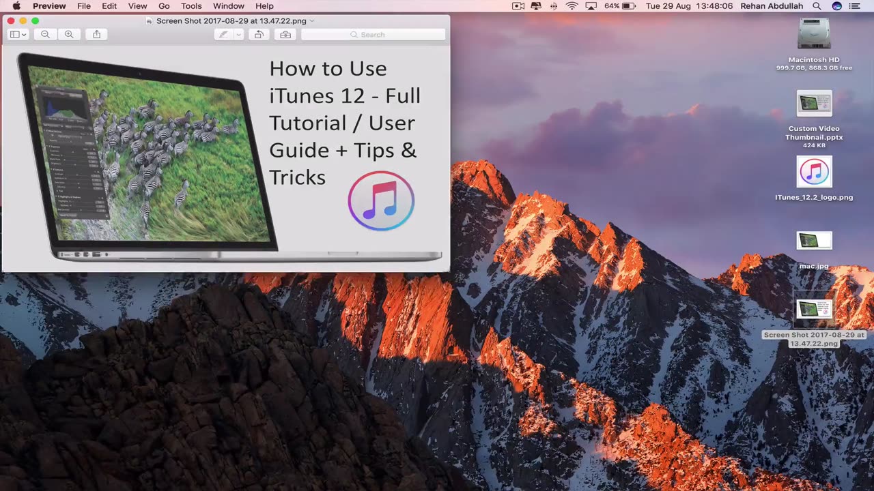Select the Highlight pen tool
The width and height of the screenshot is (874, 491).
223,34
